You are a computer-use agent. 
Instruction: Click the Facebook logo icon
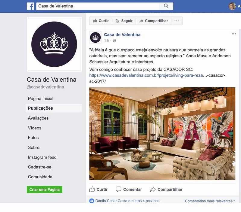30,6
